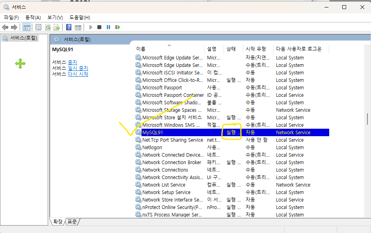Select the Microsoft Store 설치 서비스 row

[232, 117]
